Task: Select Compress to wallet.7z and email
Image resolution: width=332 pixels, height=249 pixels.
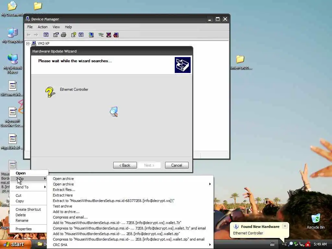Action: click(130, 228)
